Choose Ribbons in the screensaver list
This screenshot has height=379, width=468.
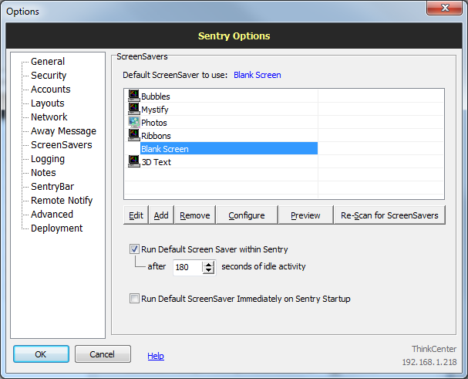tap(156, 136)
